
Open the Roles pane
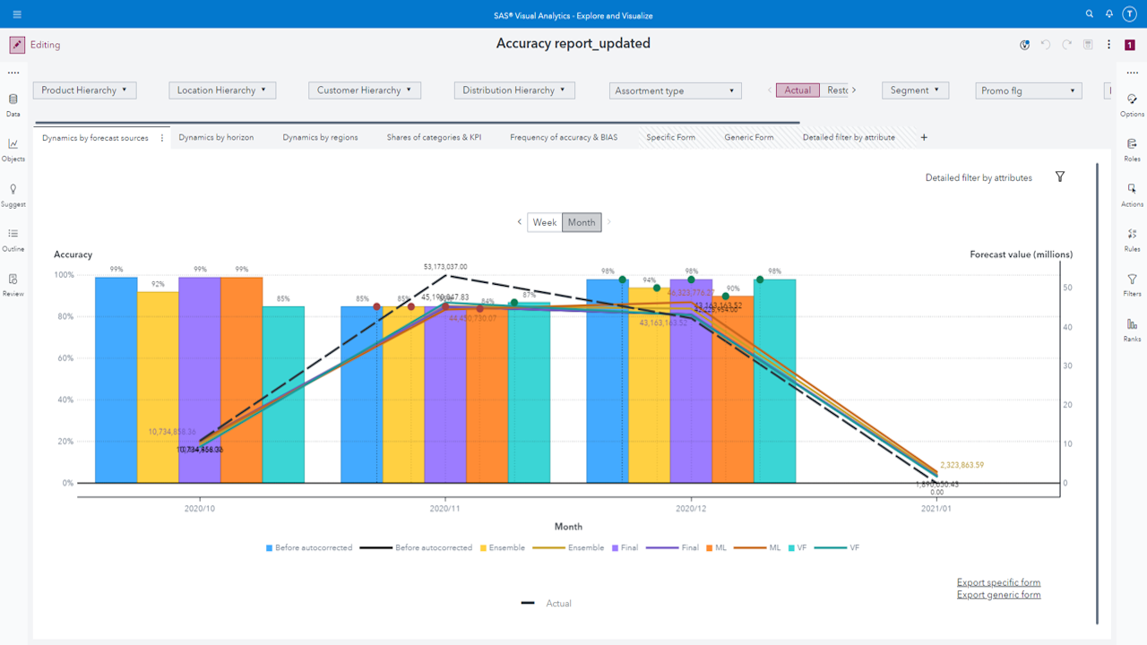[1133, 150]
